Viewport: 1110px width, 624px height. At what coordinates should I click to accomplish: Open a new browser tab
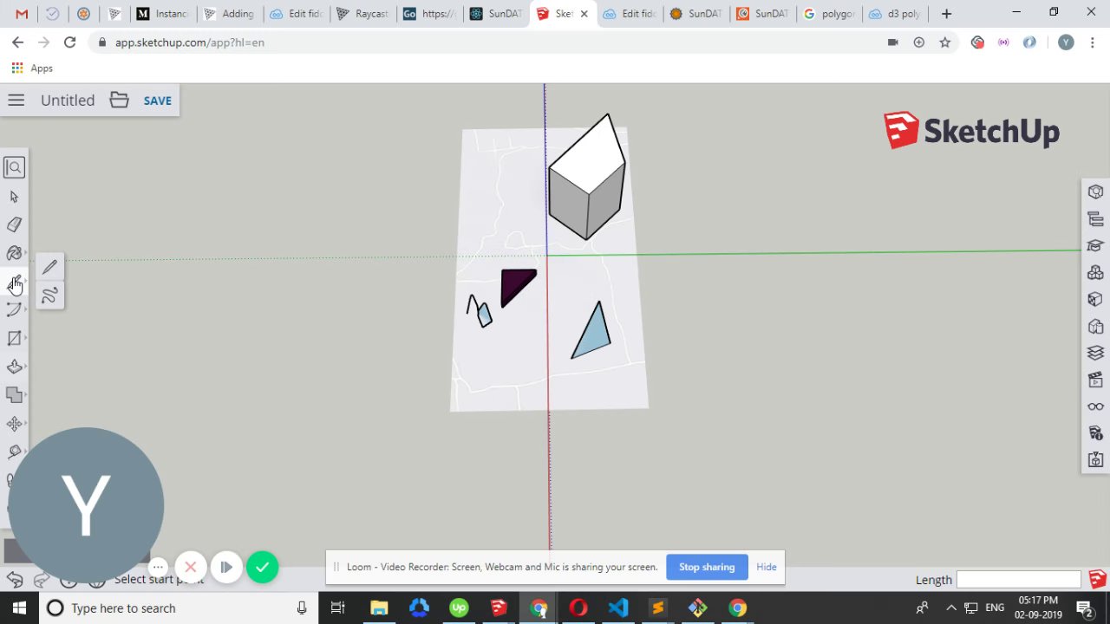point(946,14)
